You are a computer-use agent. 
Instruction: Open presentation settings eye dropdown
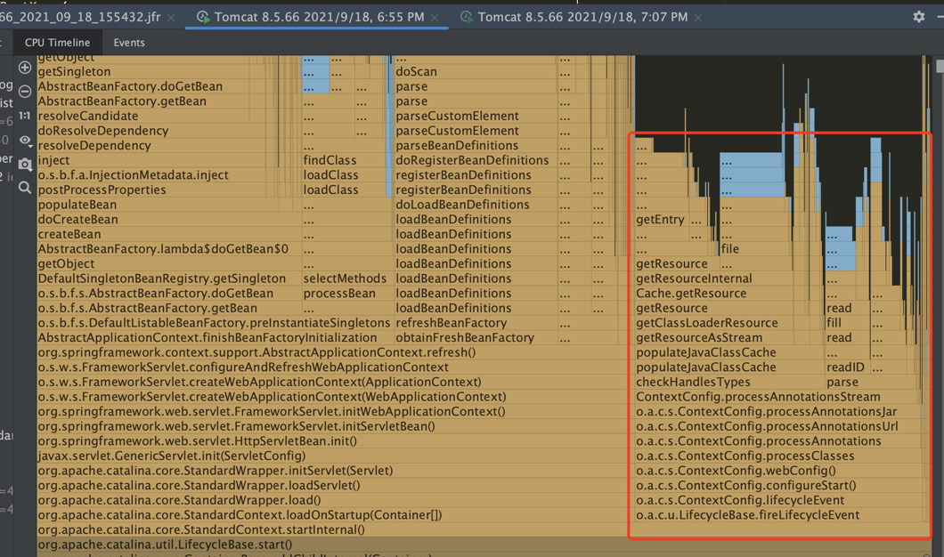[25, 141]
